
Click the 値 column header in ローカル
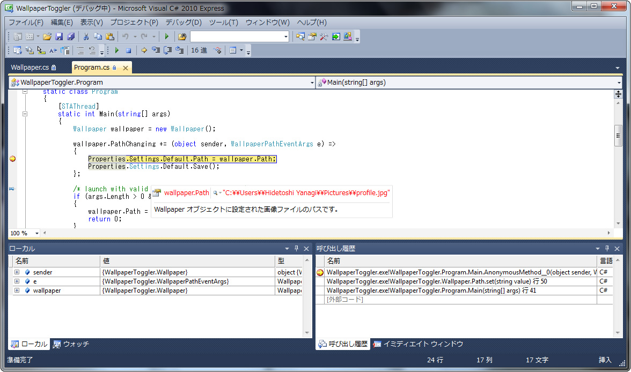point(187,261)
